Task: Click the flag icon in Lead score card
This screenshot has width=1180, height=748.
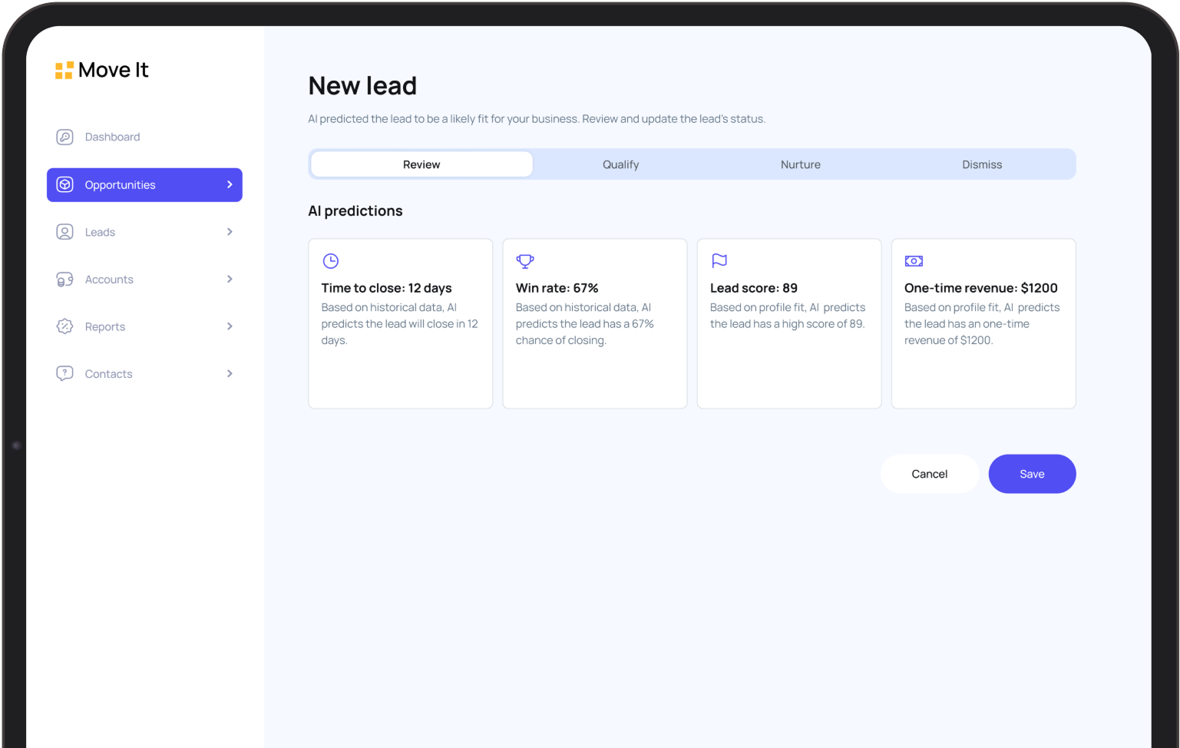Action: tap(719, 261)
